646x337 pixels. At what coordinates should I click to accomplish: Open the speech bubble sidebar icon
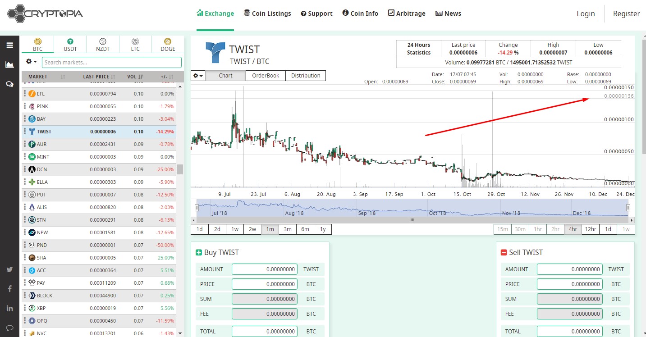pos(9,328)
